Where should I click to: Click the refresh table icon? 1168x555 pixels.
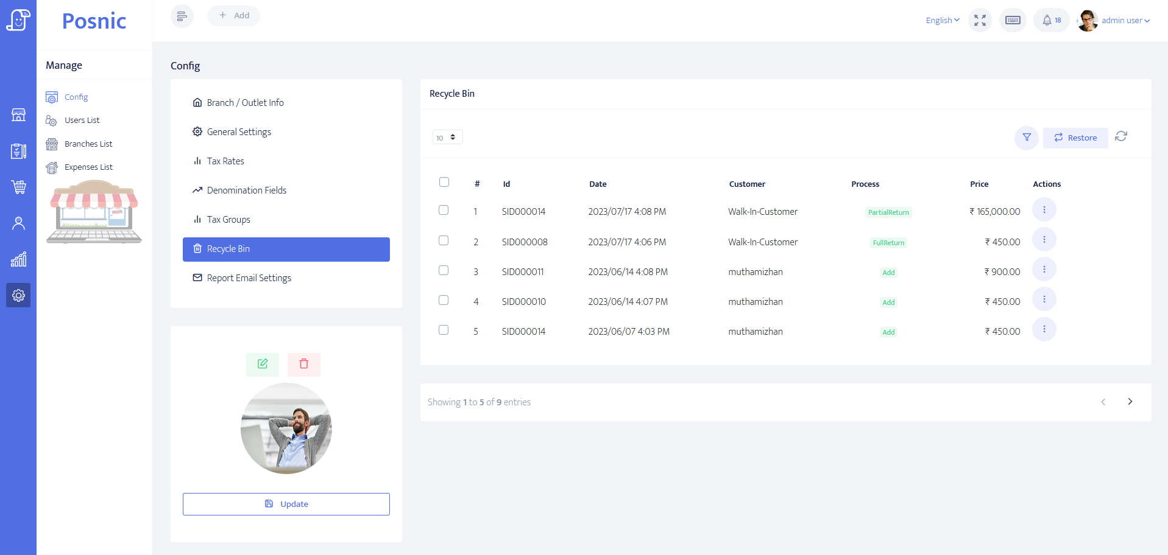(1120, 136)
